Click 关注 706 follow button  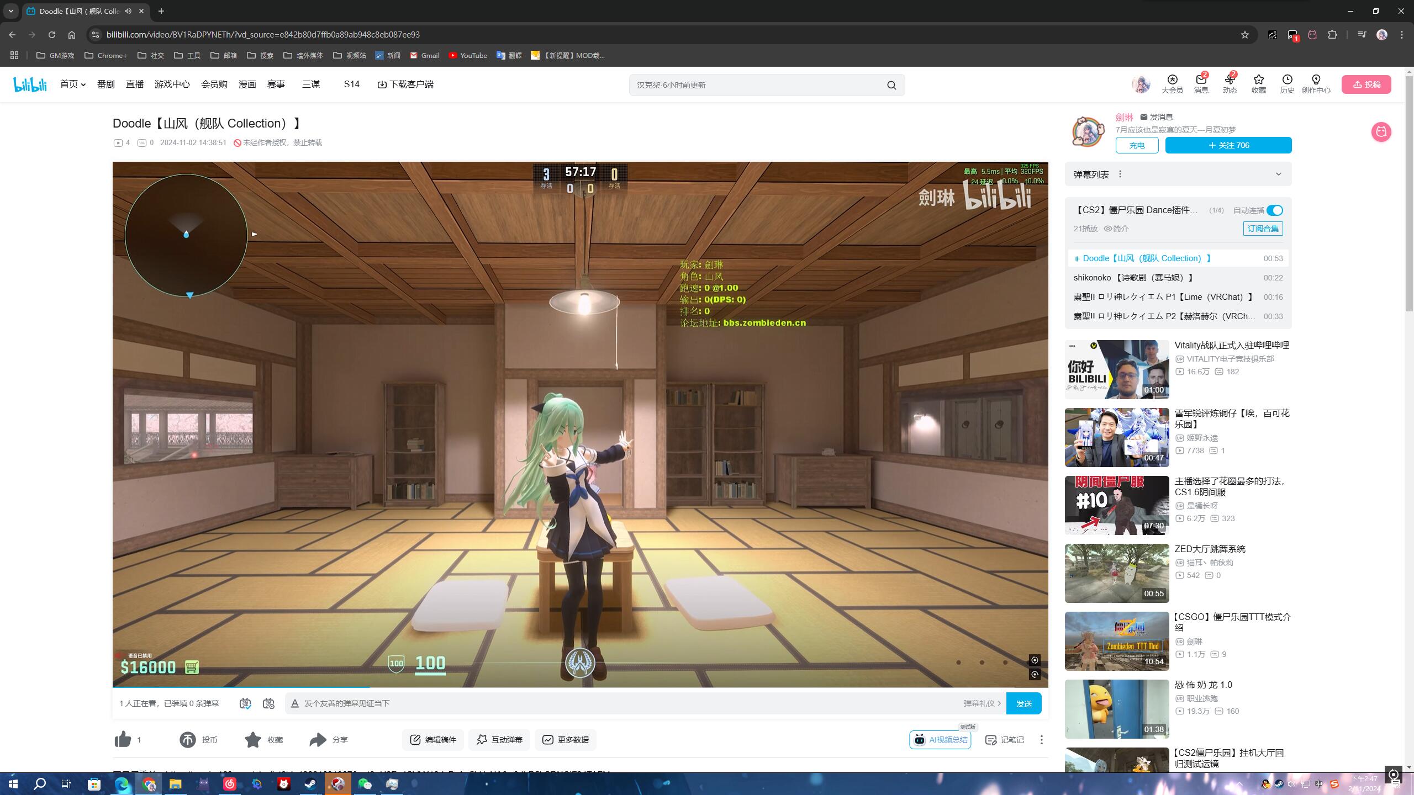[1228, 145]
